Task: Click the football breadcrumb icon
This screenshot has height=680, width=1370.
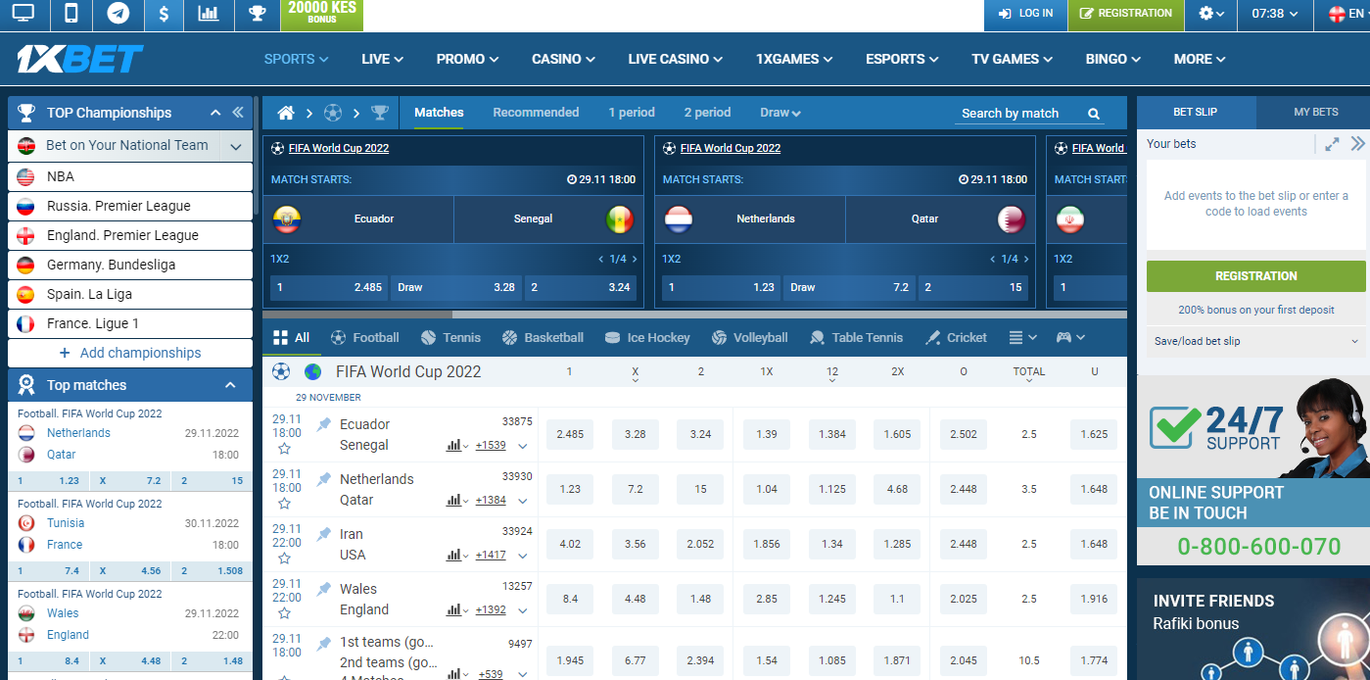Action: 333,113
